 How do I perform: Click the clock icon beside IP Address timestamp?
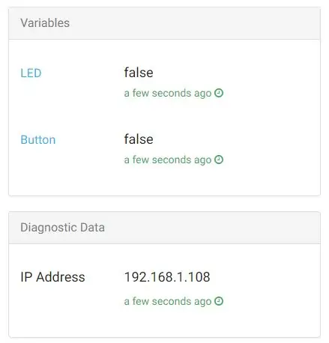click(219, 301)
